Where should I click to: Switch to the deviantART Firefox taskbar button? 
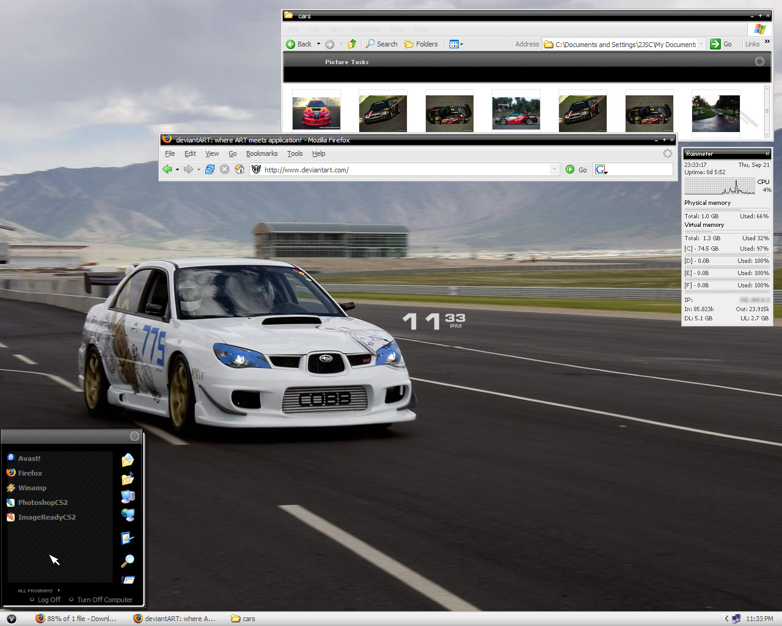click(x=175, y=619)
